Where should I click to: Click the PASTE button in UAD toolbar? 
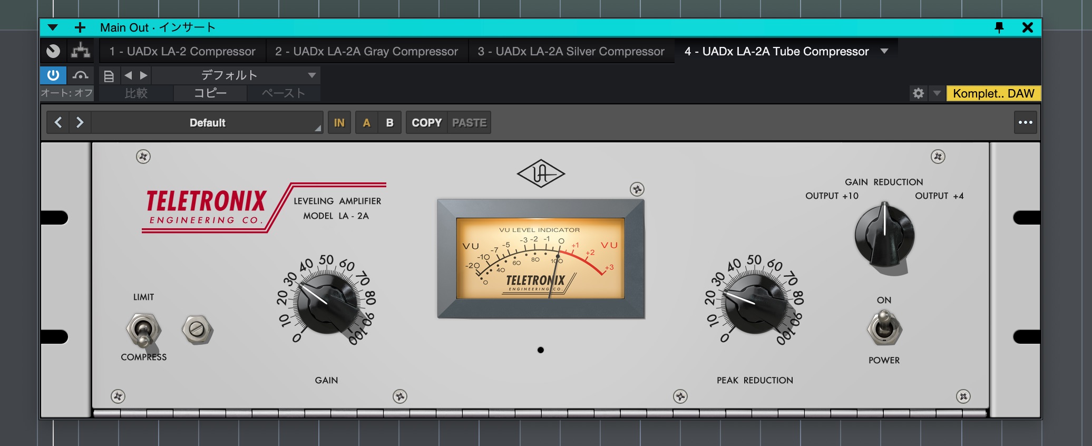469,122
